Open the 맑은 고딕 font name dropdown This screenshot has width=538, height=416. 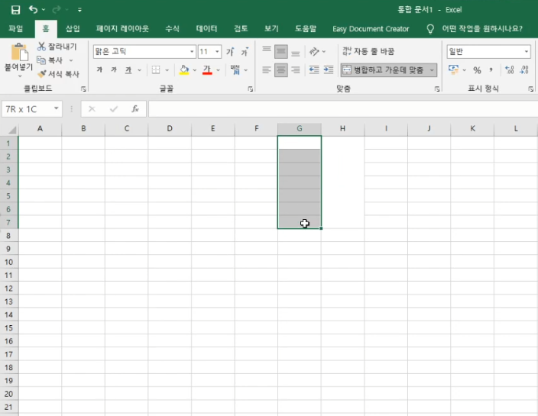tap(192, 52)
